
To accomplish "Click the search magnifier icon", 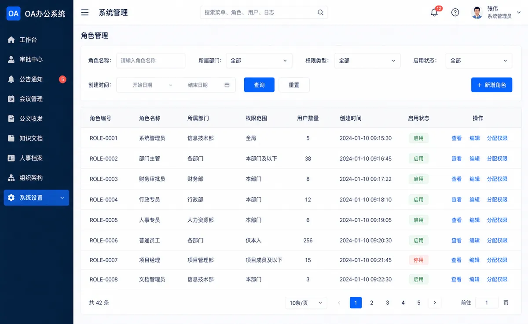I will [x=321, y=12].
